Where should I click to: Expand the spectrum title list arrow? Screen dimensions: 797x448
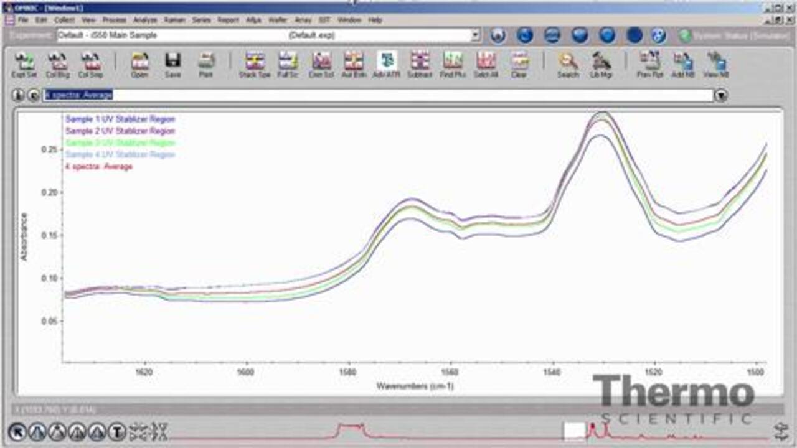pyautogui.click(x=721, y=95)
